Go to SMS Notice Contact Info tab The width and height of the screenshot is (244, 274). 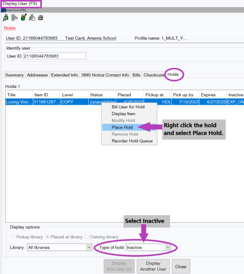click(x=105, y=75)
